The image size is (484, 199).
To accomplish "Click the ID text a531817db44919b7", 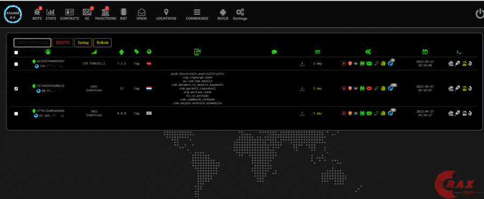I will 51,61.
